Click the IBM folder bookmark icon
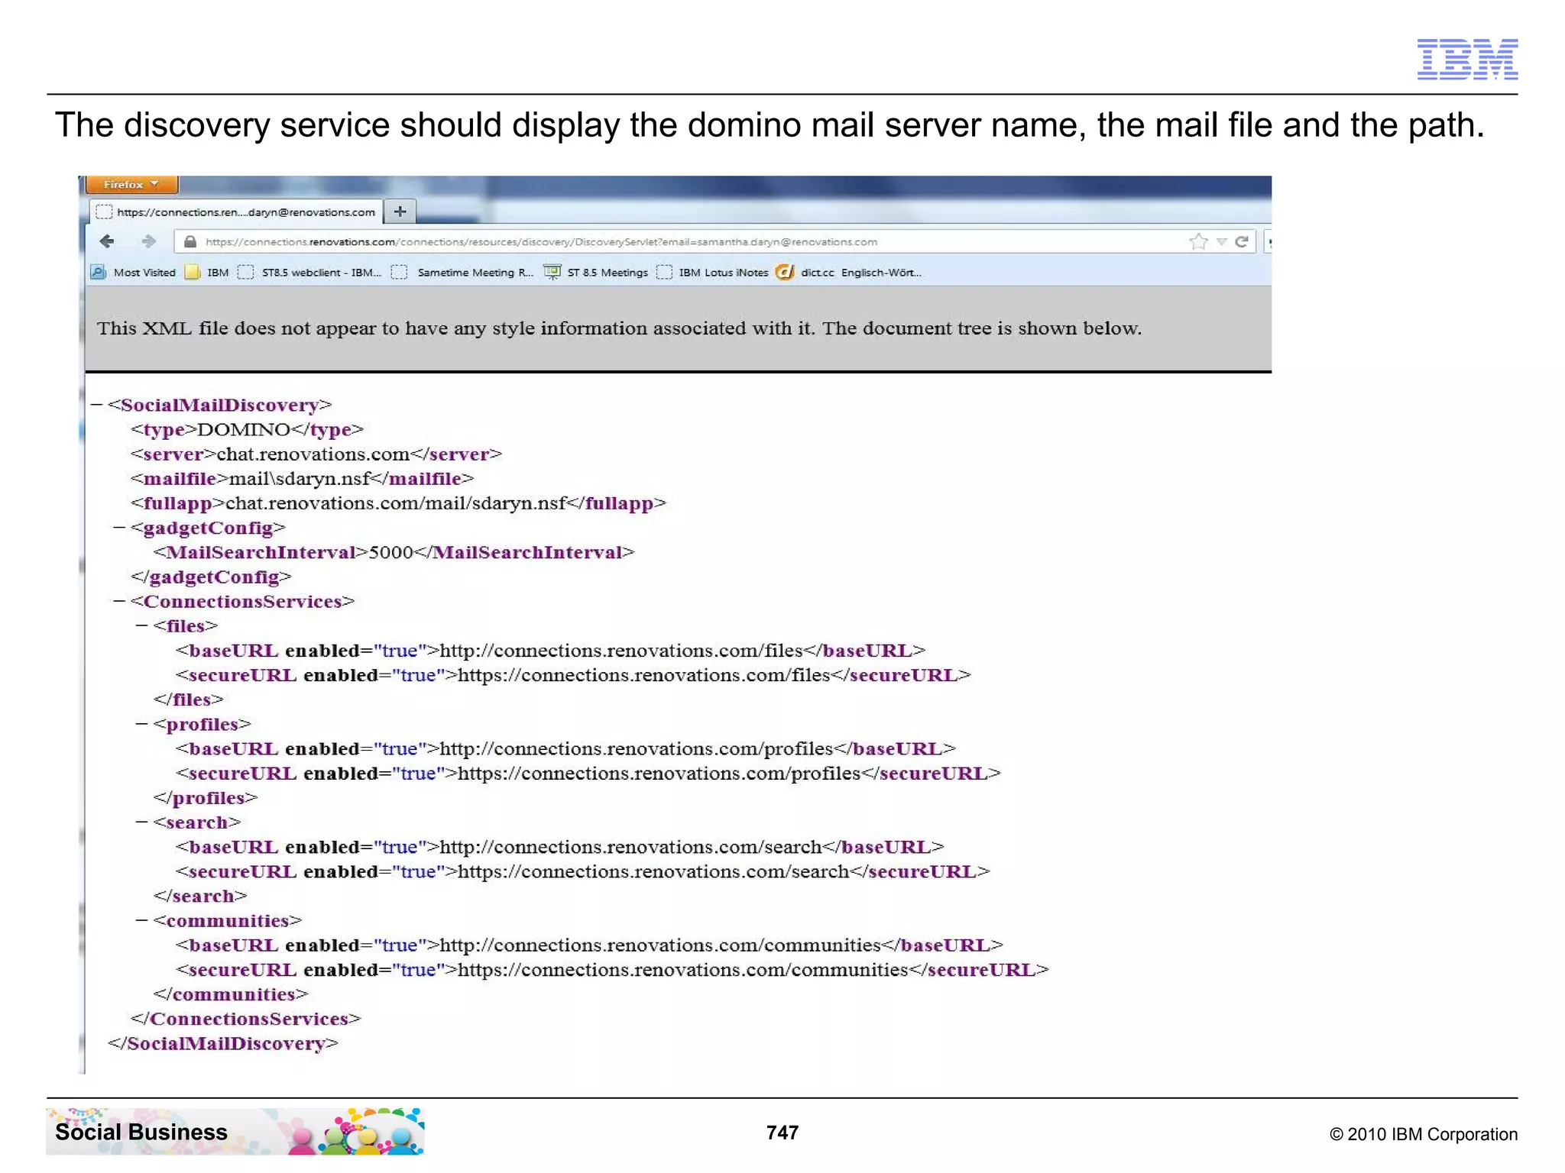1565x1173 pixels. [x=193, y=272]
